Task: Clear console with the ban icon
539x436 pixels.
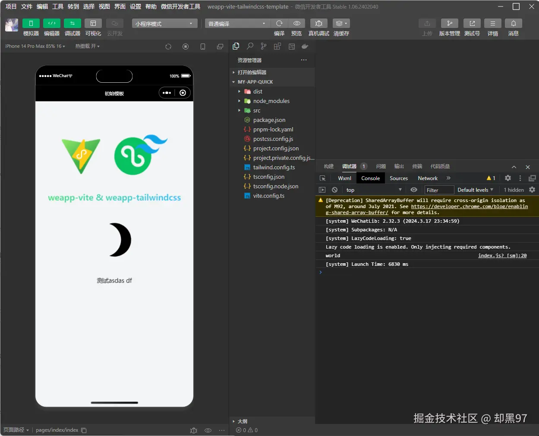Action: point(334,190)
